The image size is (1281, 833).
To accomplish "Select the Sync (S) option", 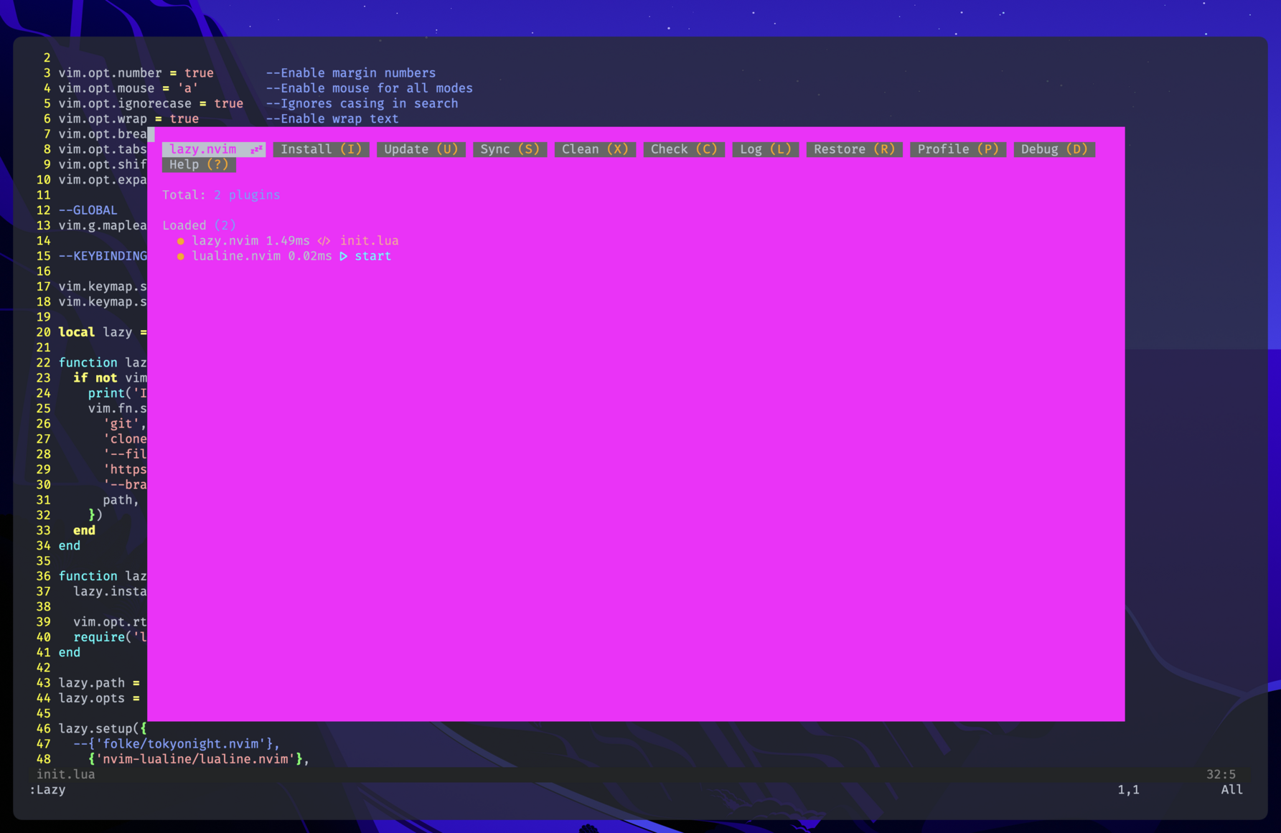I will point(510,149).
